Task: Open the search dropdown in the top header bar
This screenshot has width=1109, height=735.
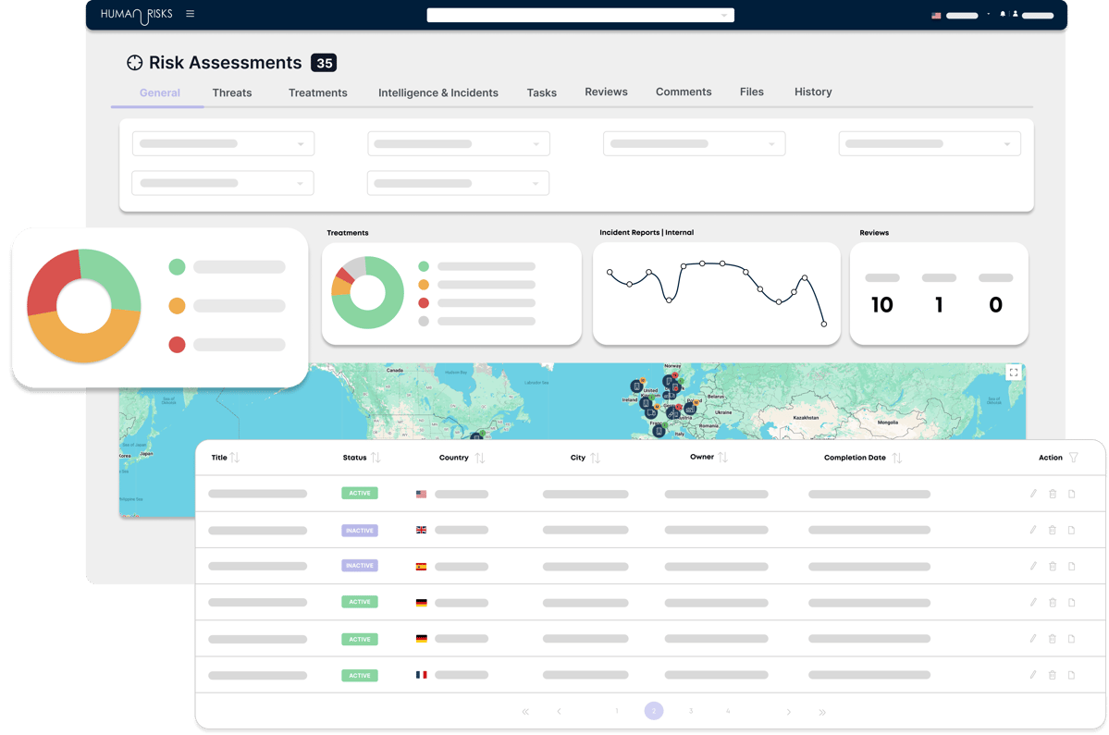Action: (x=581, y=16)
